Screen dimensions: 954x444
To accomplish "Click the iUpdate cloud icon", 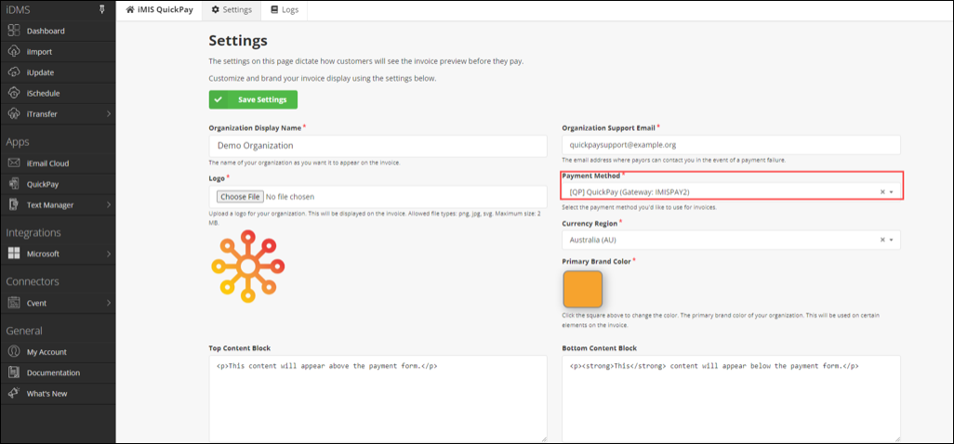I will (14, 72).
